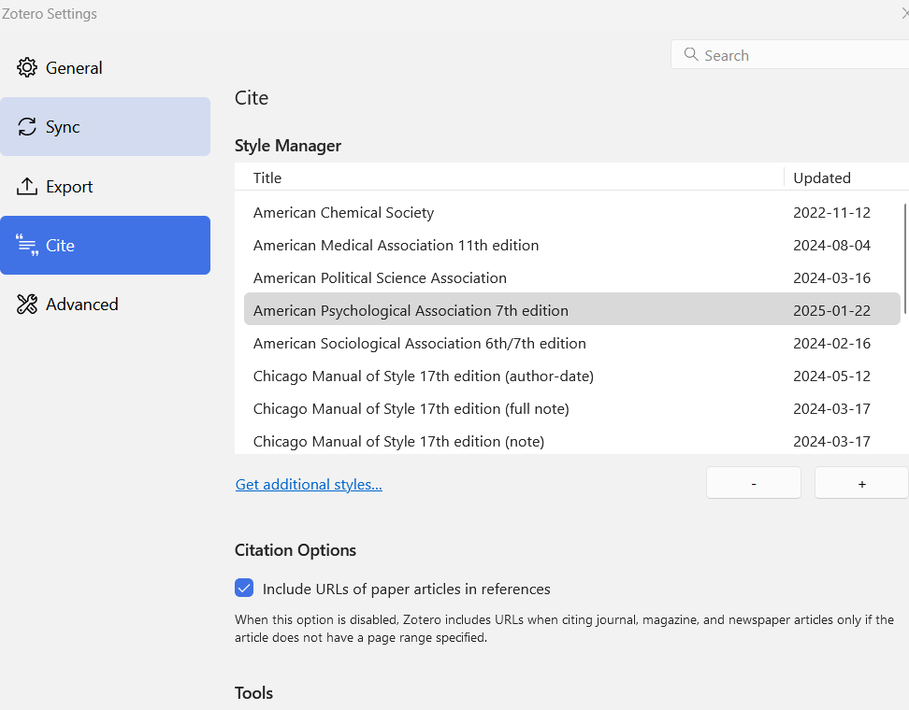Sort styles by Title column header

267,177
